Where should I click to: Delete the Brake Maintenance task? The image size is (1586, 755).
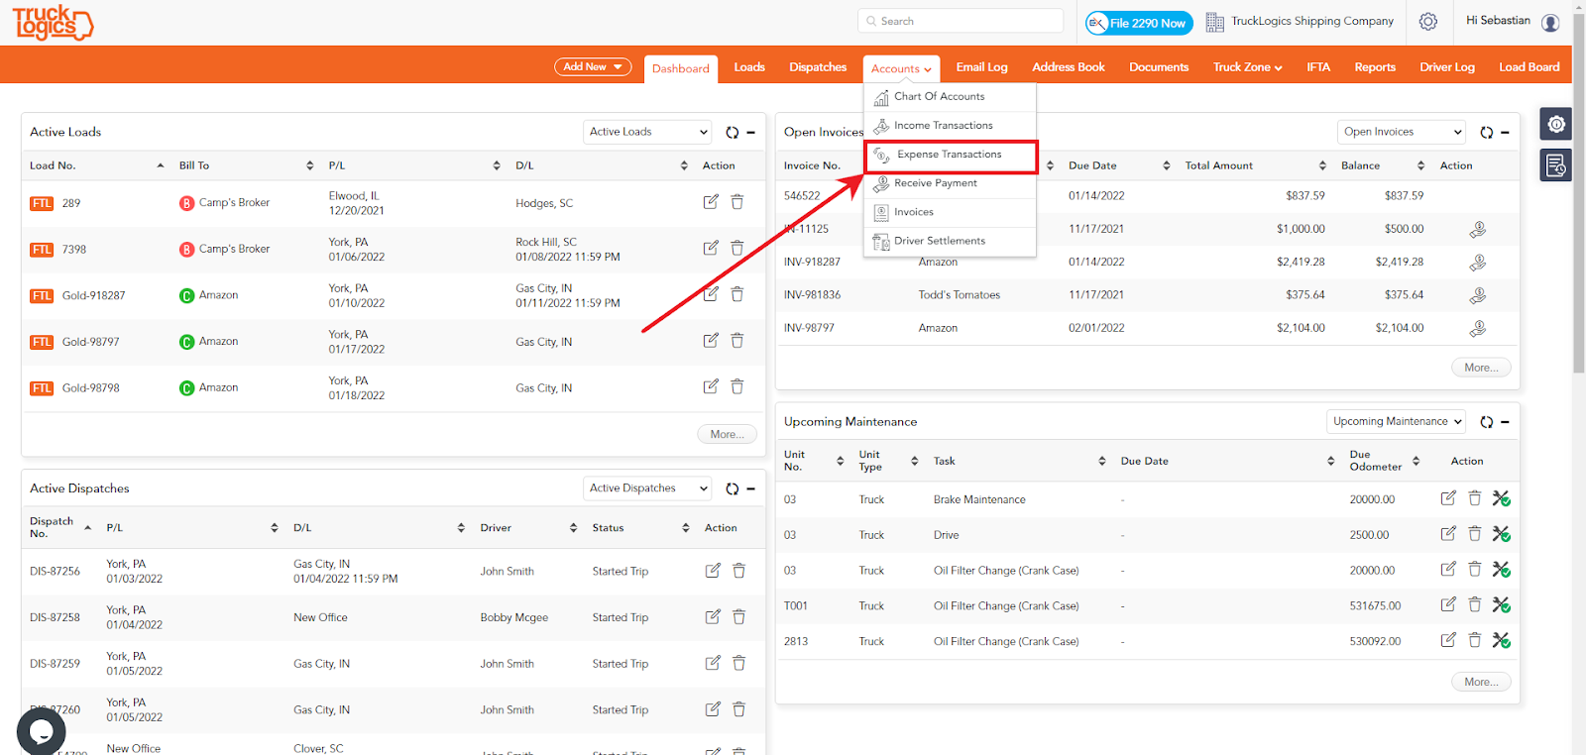click(1475, 498)
